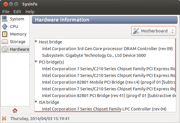Open the File menu
The height and width of the screenshot is (123, 180).
point(6,12)
